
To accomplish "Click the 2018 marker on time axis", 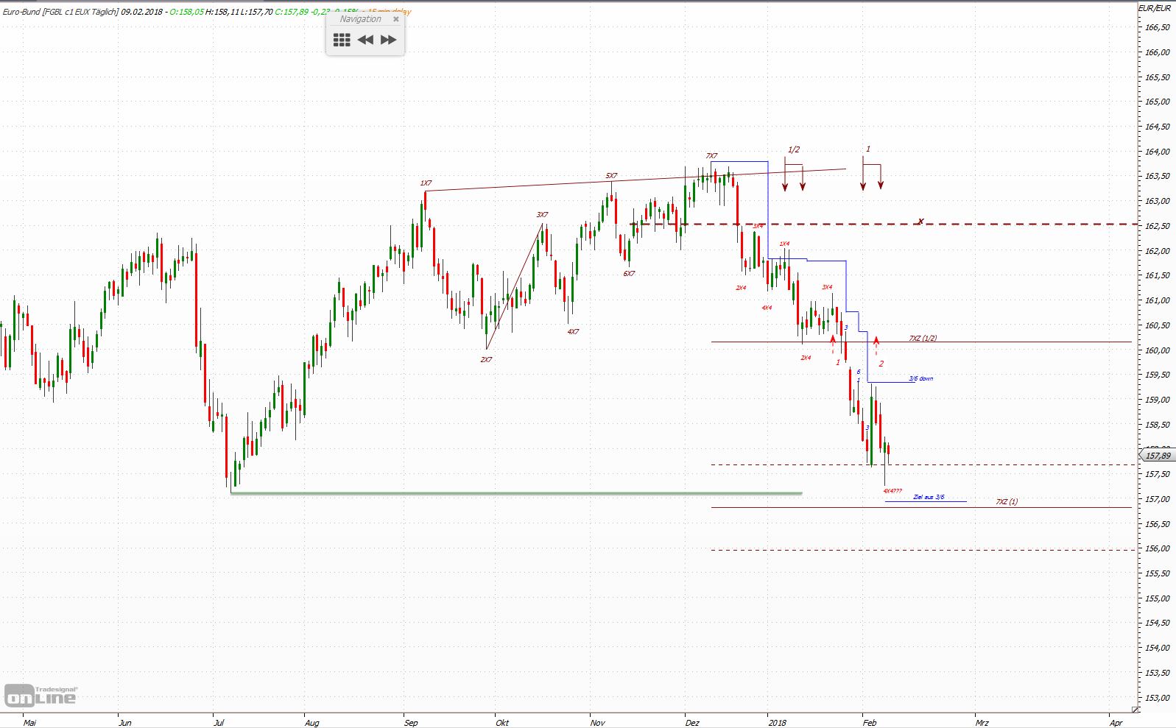I will point(777,723).
